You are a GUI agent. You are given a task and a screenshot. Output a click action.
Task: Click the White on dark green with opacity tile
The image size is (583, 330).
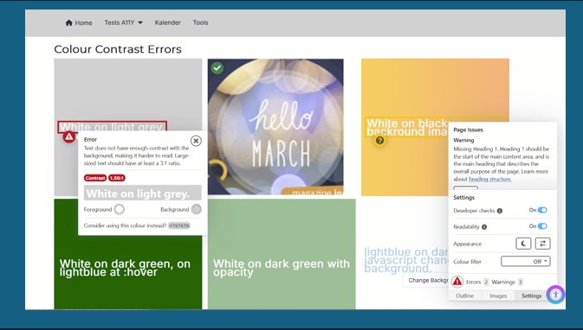[x=282, y=254]
